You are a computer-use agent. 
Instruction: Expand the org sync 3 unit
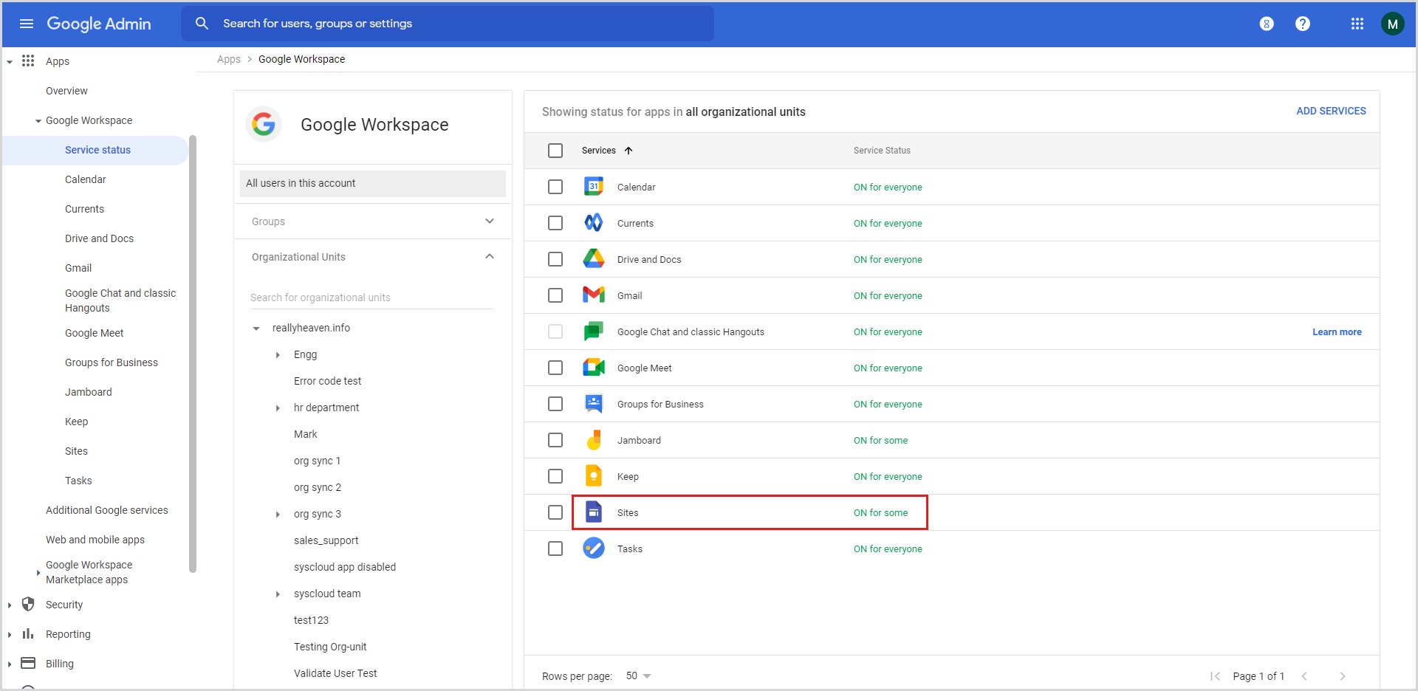coord(278,515)
